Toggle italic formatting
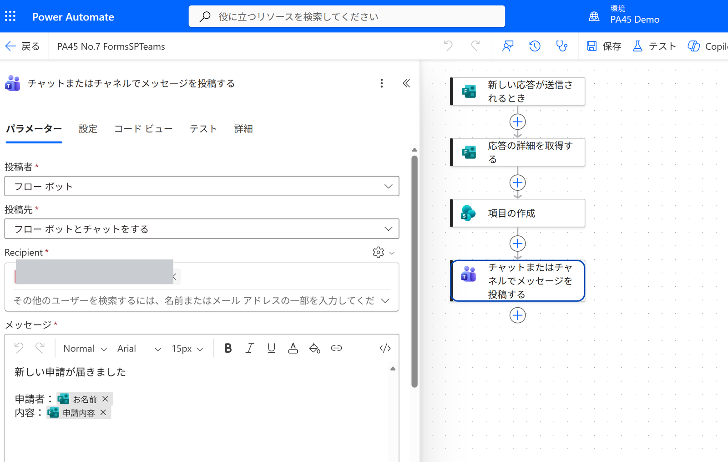 coord(249,348)
